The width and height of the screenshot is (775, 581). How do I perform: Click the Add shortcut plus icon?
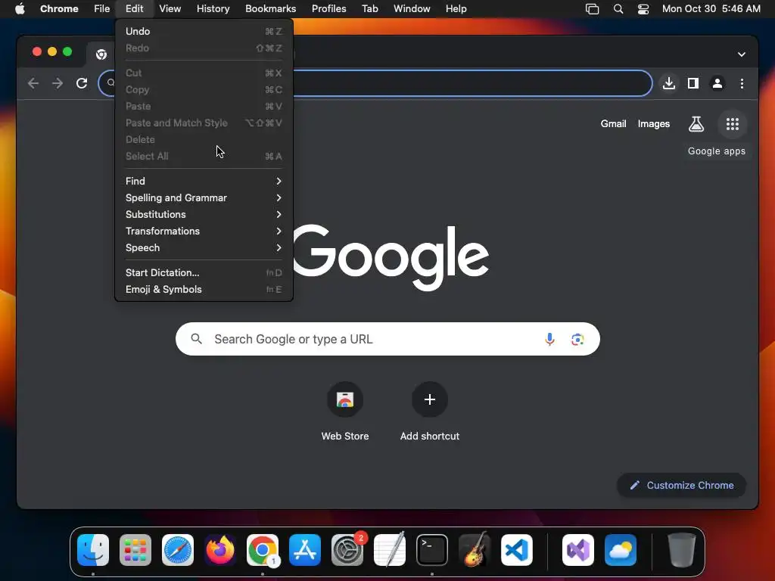pos(430,399)
